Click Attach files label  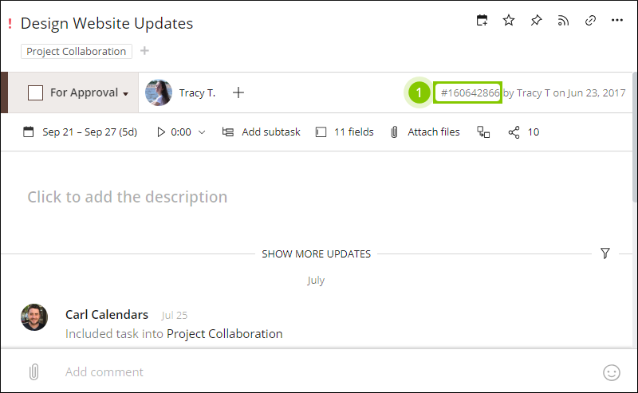434,132
